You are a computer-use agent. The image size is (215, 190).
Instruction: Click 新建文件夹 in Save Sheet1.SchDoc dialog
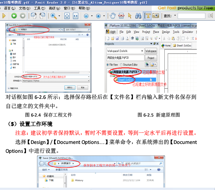tap(62, 170)
